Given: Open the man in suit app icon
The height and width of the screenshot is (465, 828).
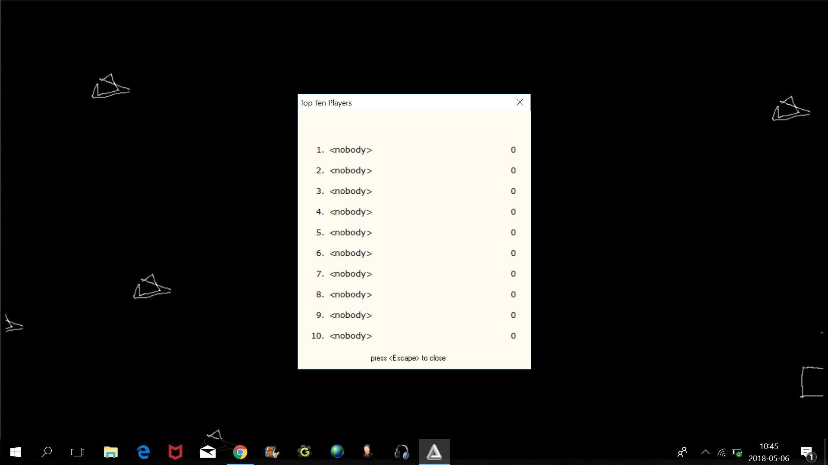Looking at the screenshot, I should tap(369, 452).
